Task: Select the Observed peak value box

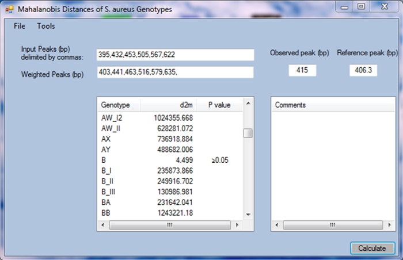Action: click(x=302, y=70)
